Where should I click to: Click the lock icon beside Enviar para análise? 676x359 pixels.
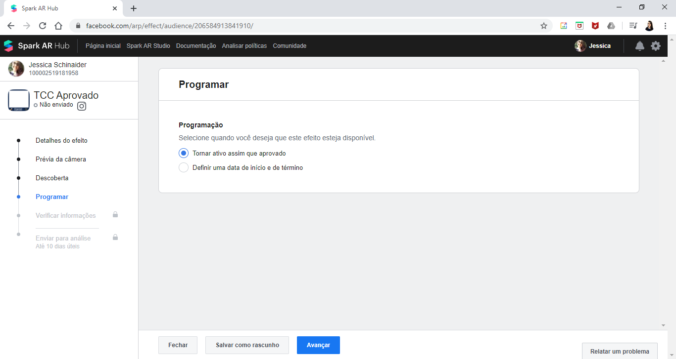coord(115,237)
